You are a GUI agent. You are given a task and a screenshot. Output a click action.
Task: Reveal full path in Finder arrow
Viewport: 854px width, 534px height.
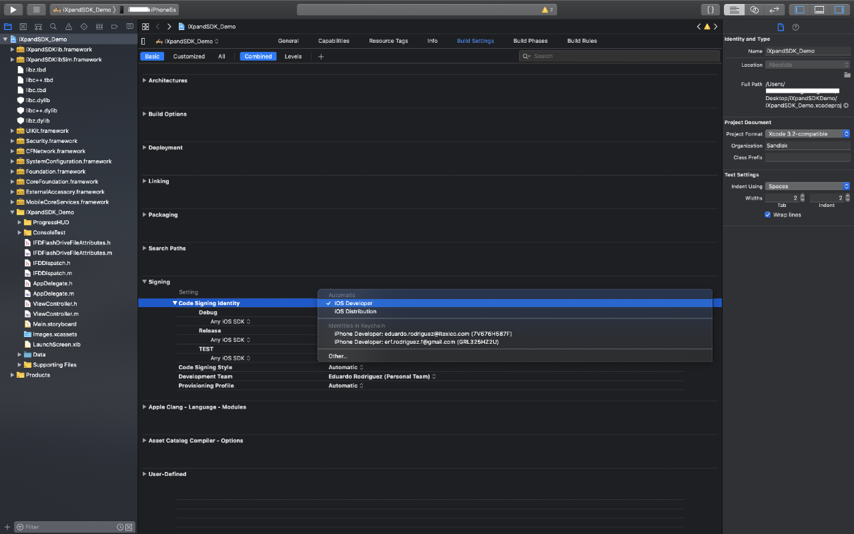click(846, 105)
